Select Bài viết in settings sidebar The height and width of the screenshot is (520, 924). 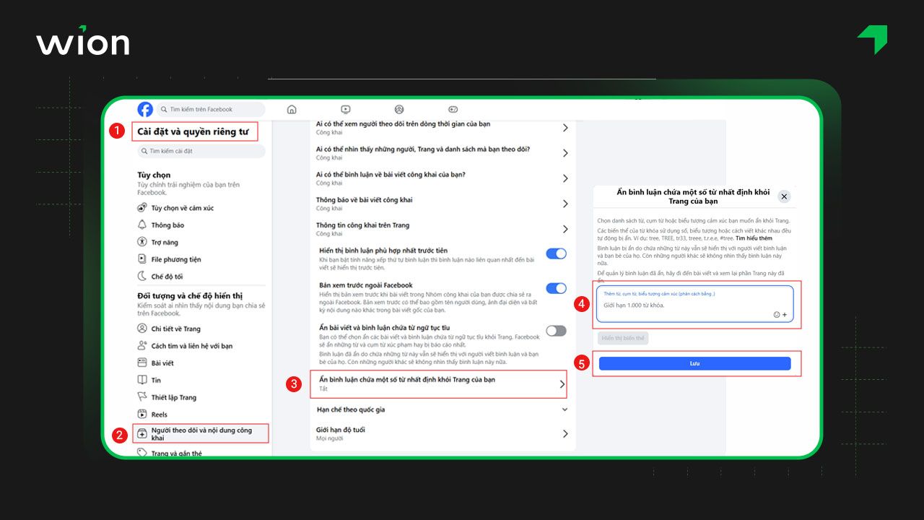[x=162, y=363]
